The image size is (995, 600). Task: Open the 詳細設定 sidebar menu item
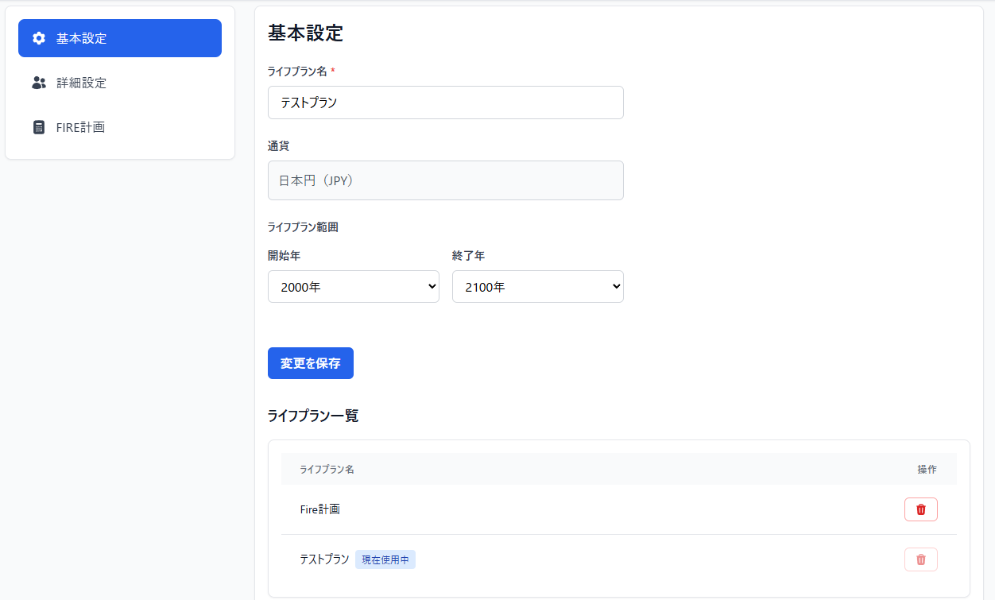(120, 83)
